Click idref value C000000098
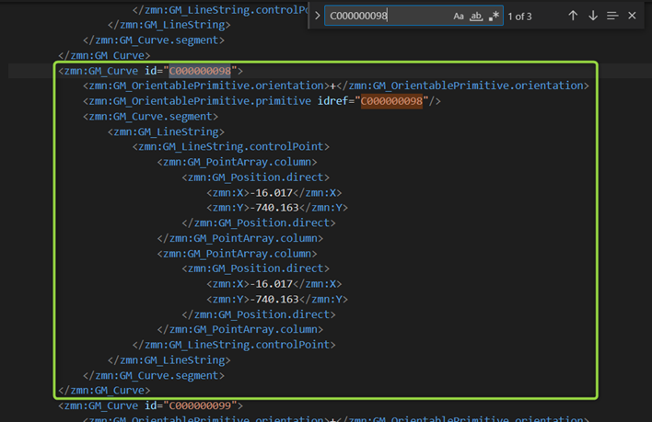This screenshot has width=652, height=422. click(x=391, y=101)
